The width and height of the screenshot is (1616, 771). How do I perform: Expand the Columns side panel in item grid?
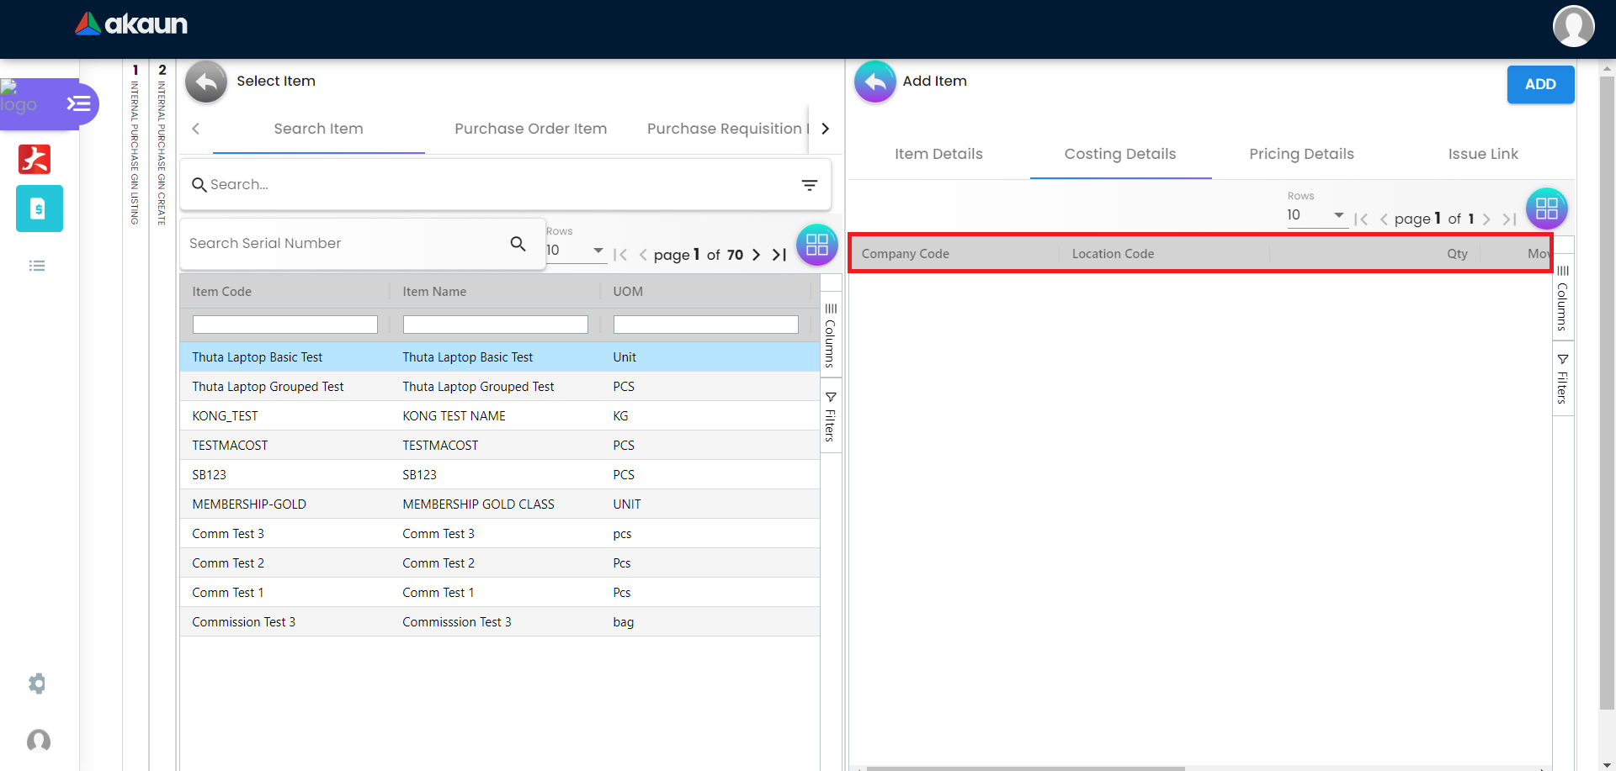click(830, 335)
